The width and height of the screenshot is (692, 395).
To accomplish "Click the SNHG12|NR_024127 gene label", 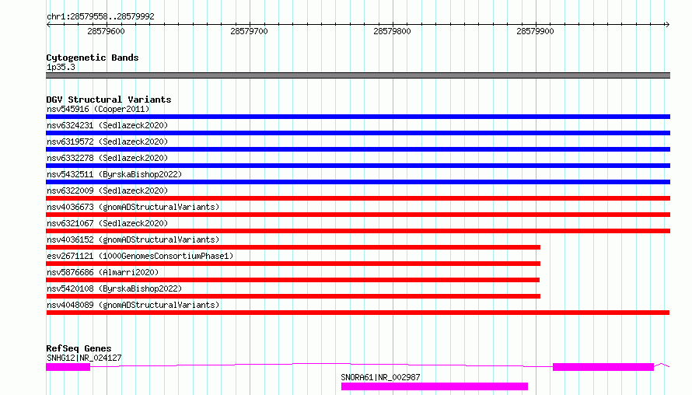I will pyautogui.click(x=84, y=358).
